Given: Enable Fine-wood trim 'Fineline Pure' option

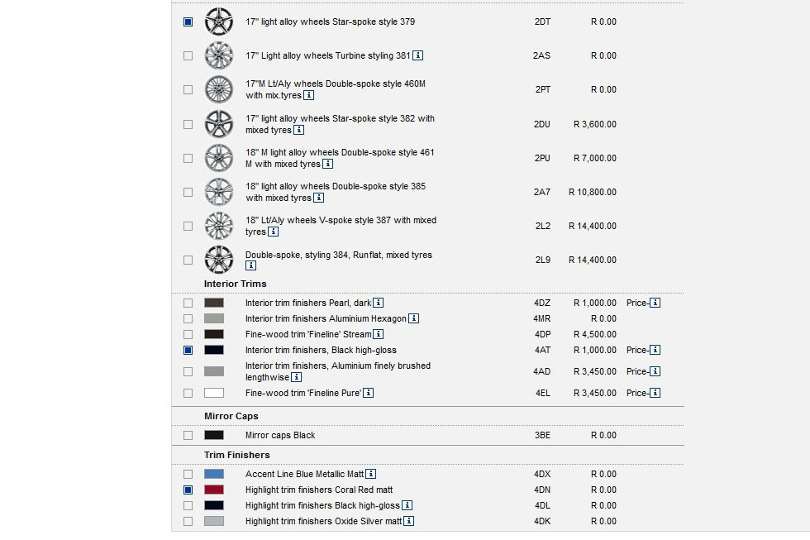Looking at the screenshot, I should pyautogui.click(x=188, y=393).
